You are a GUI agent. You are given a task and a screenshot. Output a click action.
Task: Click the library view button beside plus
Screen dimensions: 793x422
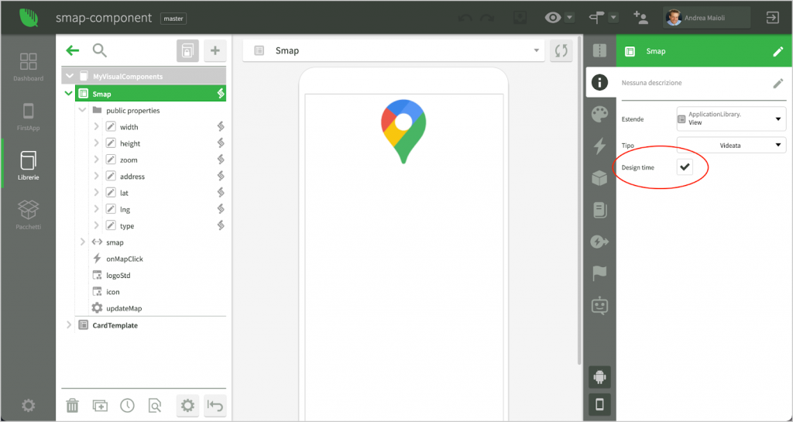[x=187, y=50]
